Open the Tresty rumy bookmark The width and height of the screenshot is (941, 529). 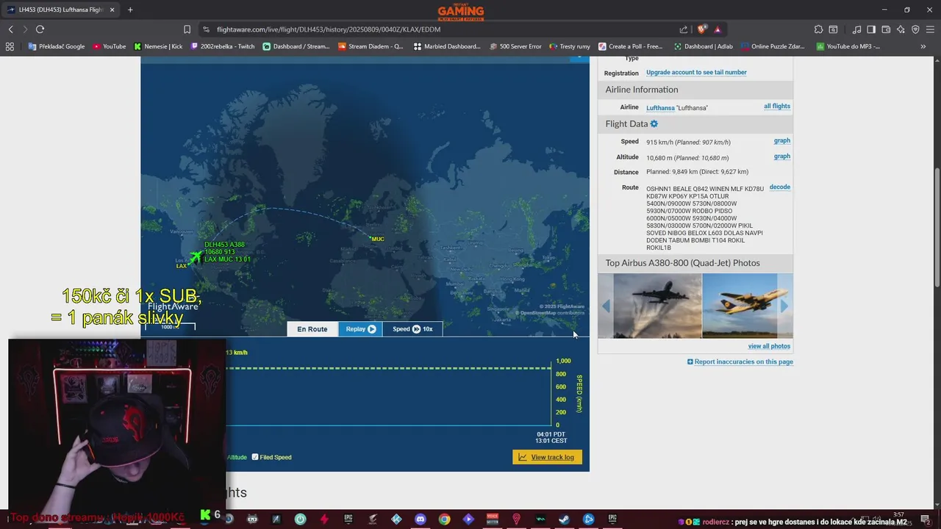click(569, 46)
